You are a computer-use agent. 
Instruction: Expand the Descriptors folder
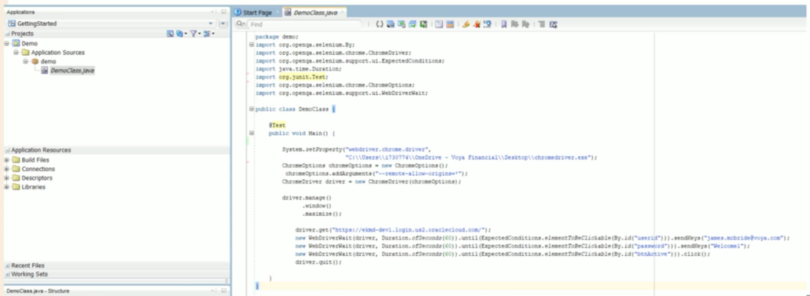(7, 178)
